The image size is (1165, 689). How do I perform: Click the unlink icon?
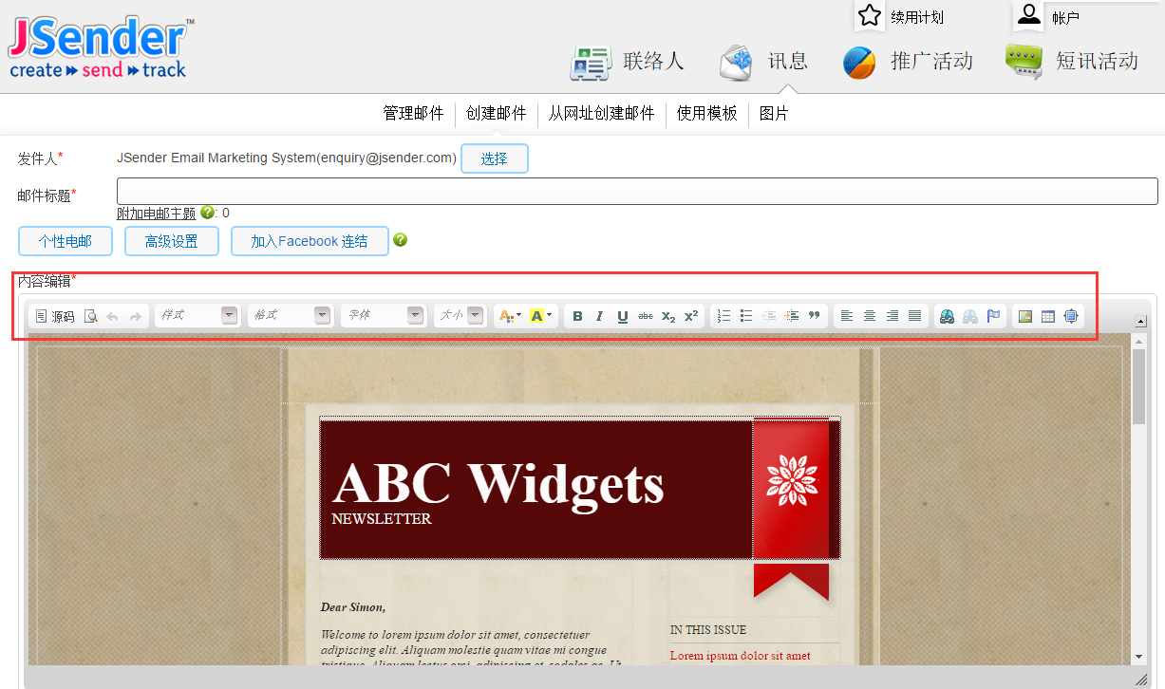coord(970,316)
